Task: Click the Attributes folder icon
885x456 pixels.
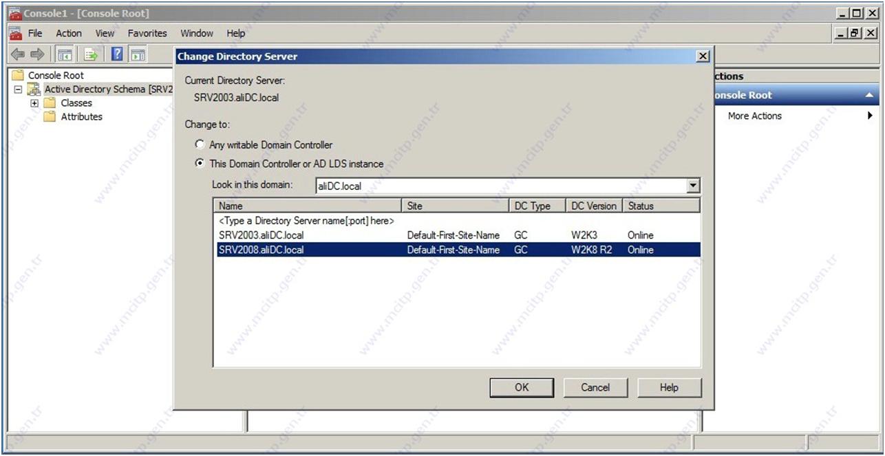Action: click(x=50, y=117)
